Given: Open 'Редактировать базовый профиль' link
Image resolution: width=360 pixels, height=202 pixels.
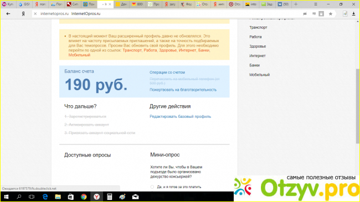Looking at the screenshot, I should point(180,117).
